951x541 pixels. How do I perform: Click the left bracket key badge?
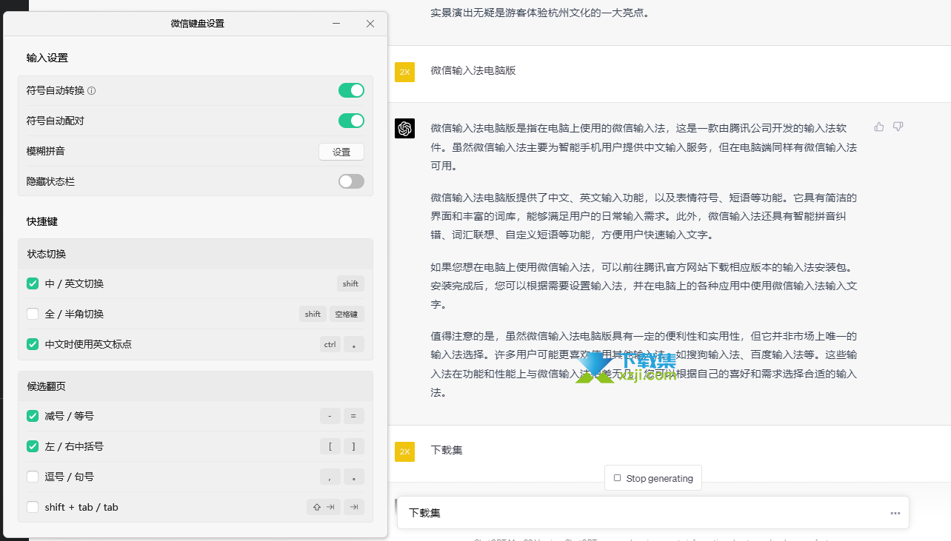click(330, 446)
